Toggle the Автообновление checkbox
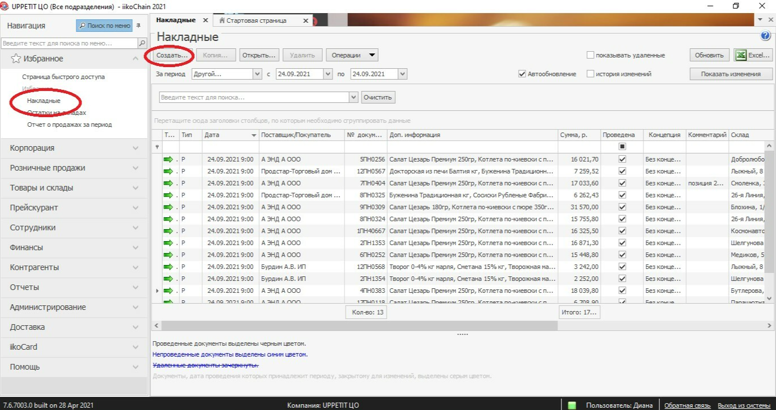Viewport: 776px width, 410px height. pos(522,74)
